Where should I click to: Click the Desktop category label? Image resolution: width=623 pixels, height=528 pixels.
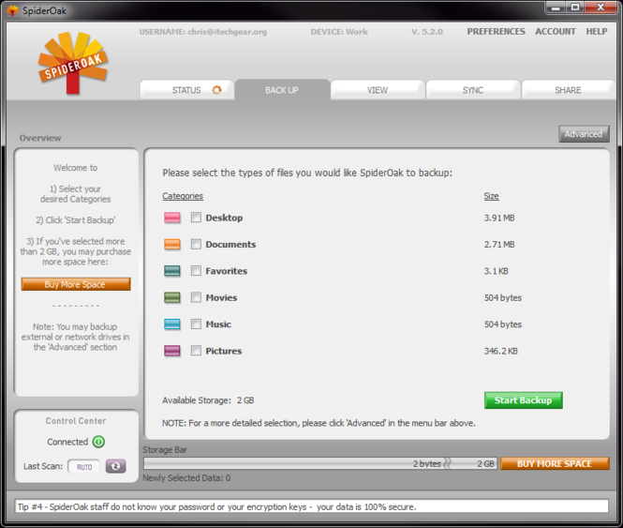(x=224, y=218)
